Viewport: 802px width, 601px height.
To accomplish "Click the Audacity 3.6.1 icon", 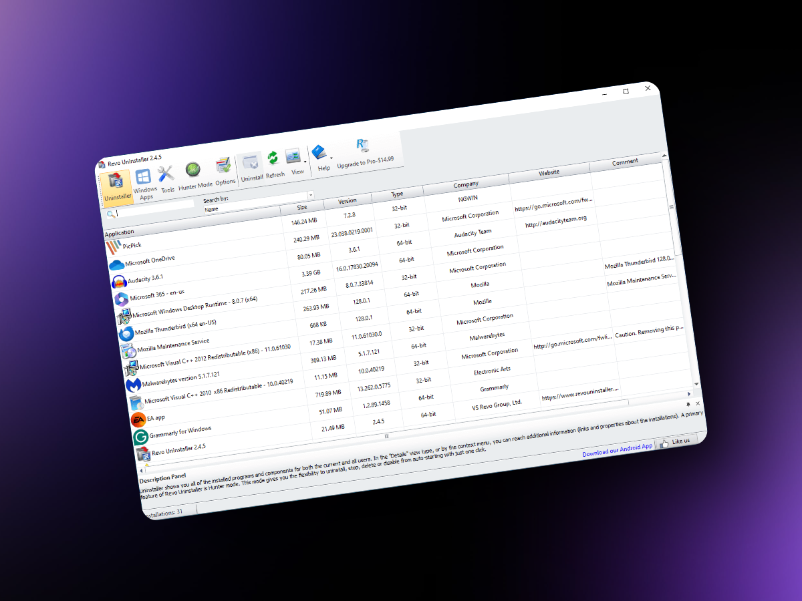I will [119, 282].
